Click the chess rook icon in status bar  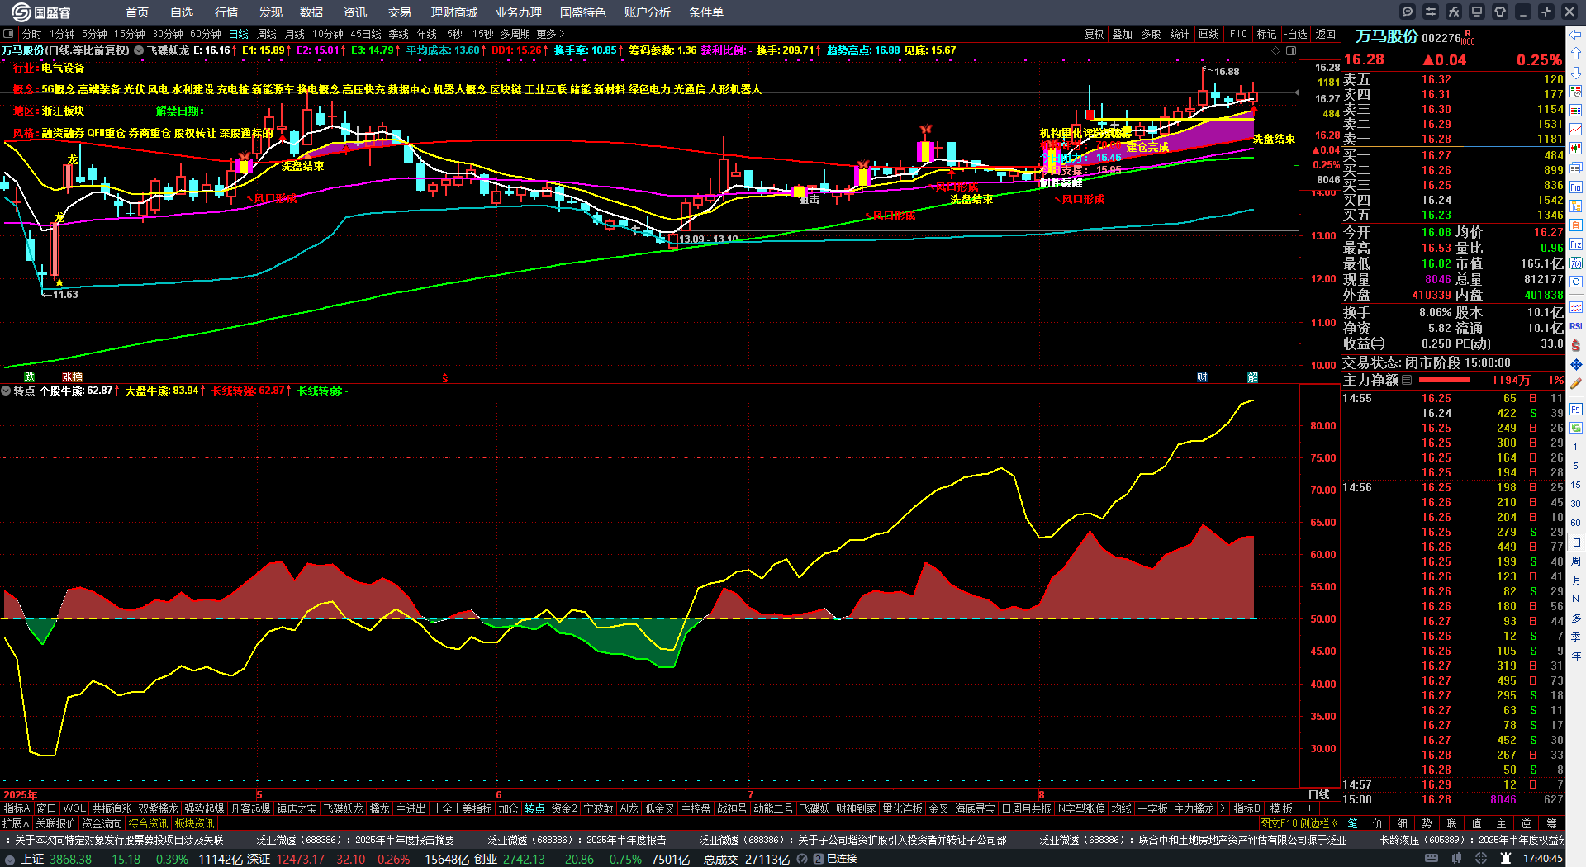(x=1506, y=859)
